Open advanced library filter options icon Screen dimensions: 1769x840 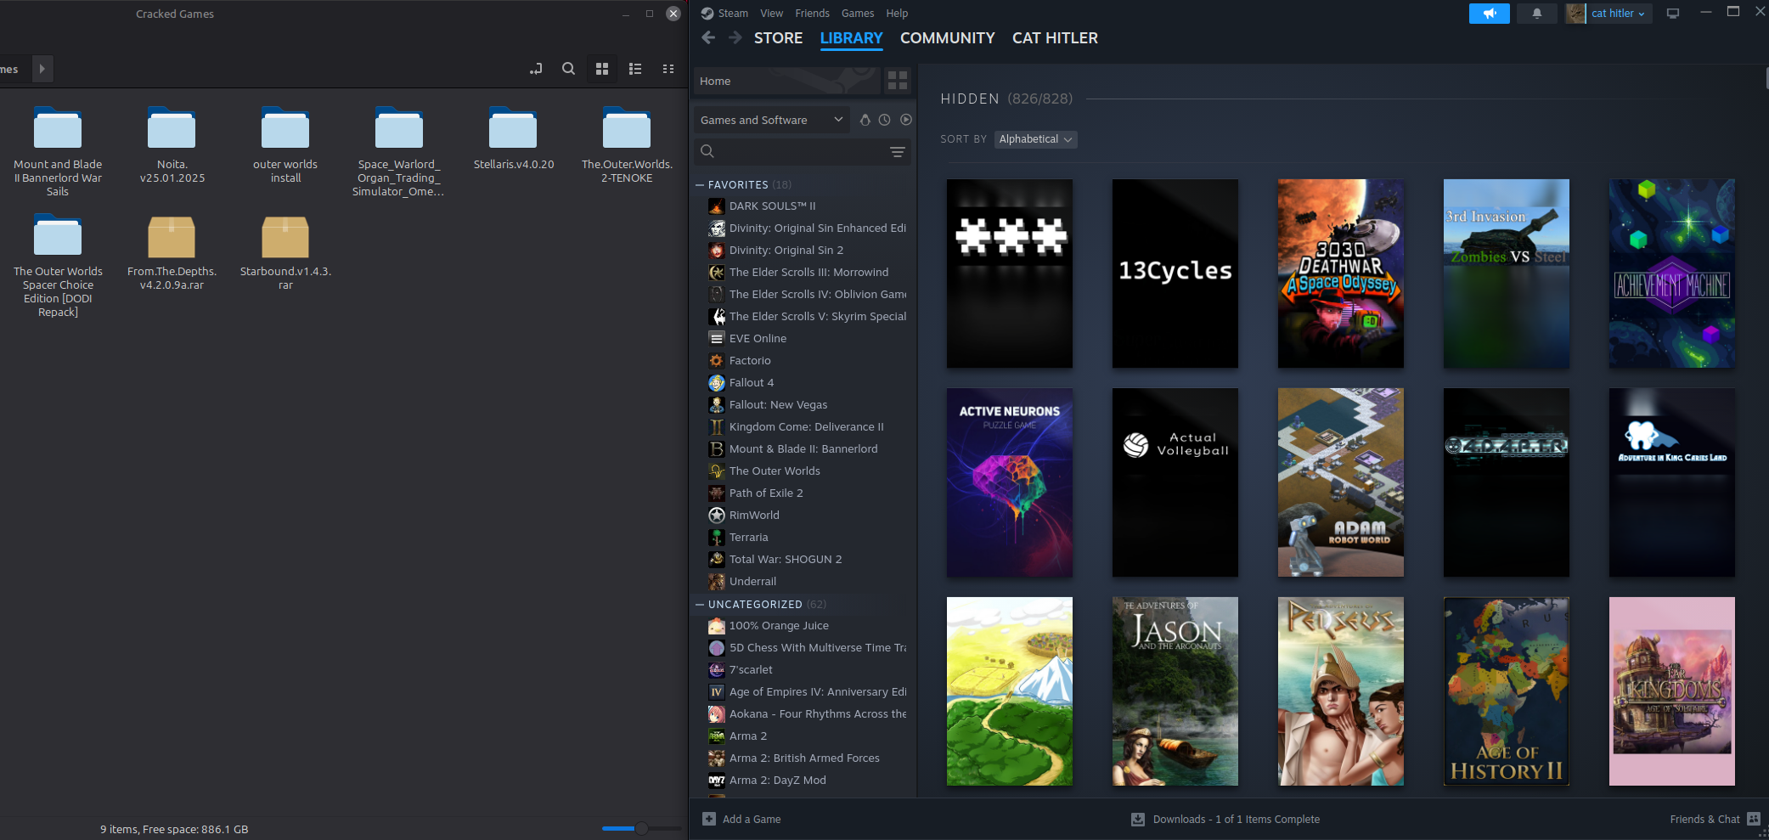(897, 152)
